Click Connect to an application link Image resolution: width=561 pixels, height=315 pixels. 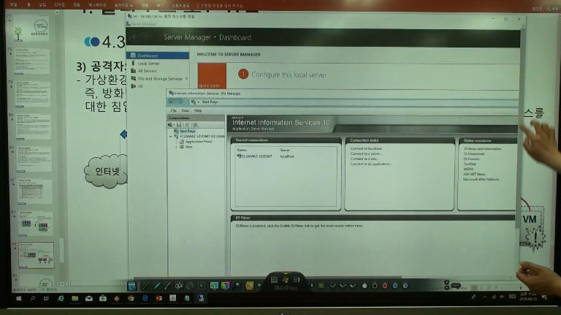370,164
